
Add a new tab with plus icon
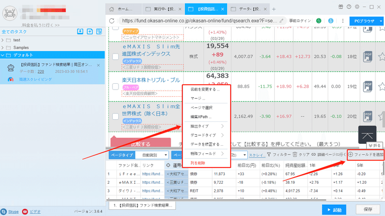pos(274,9)
